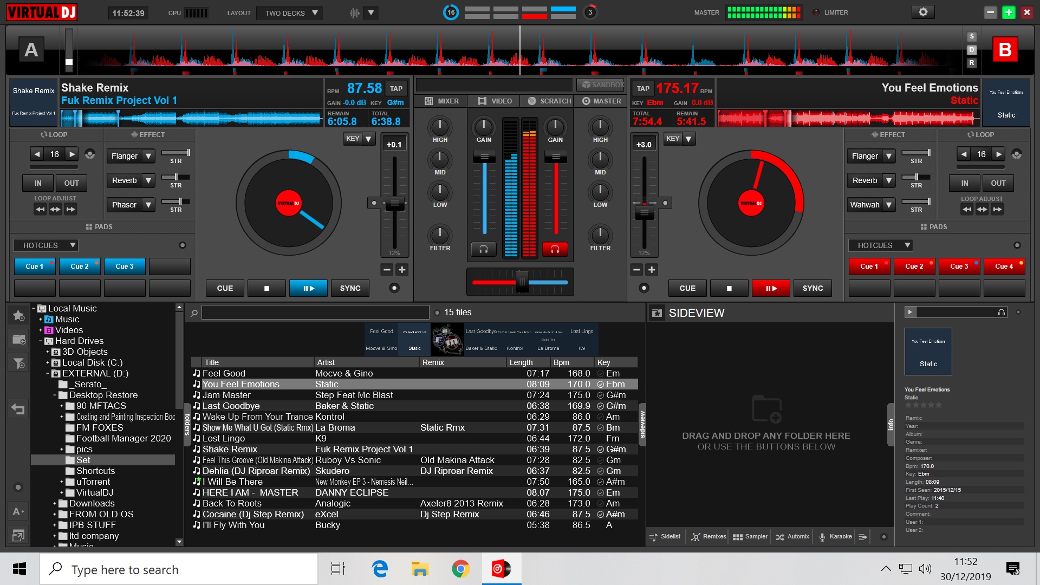Click deck A volume fader
The width and height of the screenshot is (1040, 585).
tap(484, 157)
